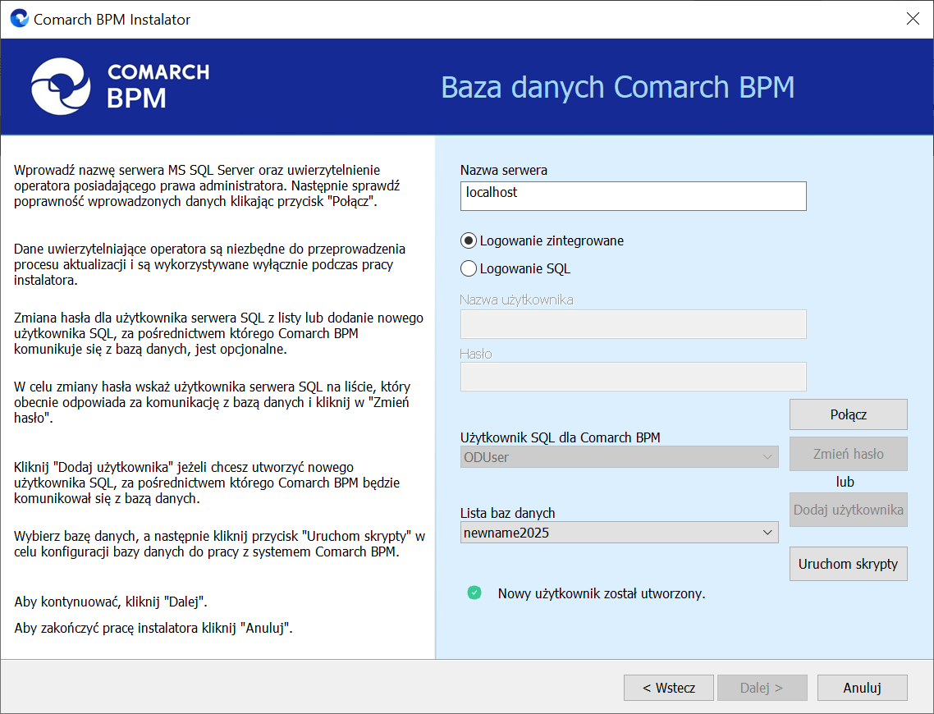Image resolution: width=934 pixels, height=714 pixels.
Task: Click the Dodaj użytkownika button
Action: tap(848, 510)
